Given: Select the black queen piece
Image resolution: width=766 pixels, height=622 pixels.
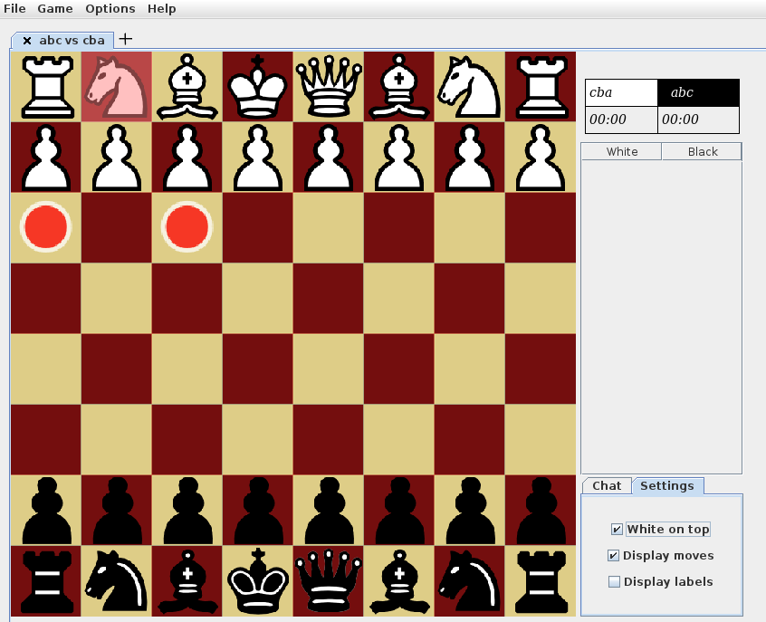Looking at the screenshot, I should click(x=328, y=580).
